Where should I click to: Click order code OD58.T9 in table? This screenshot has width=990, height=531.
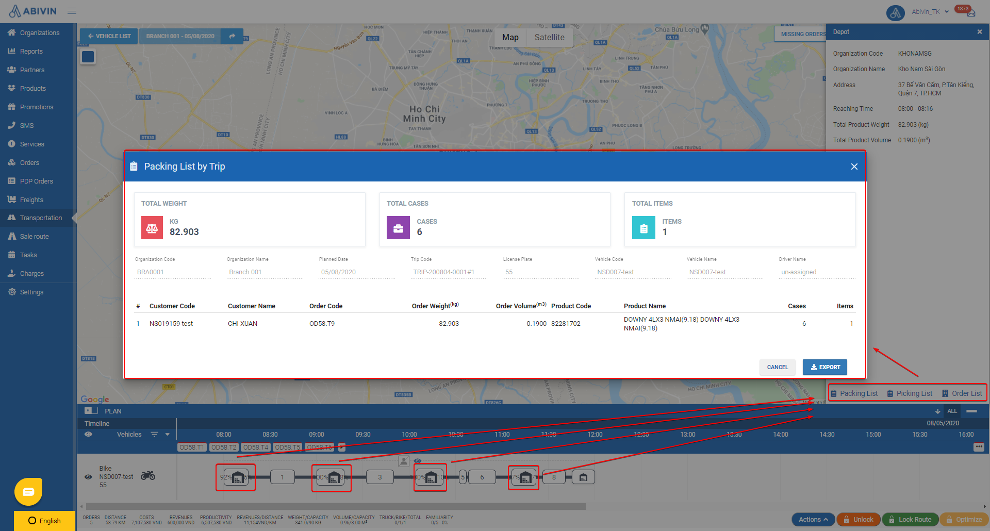coord(322,324)
